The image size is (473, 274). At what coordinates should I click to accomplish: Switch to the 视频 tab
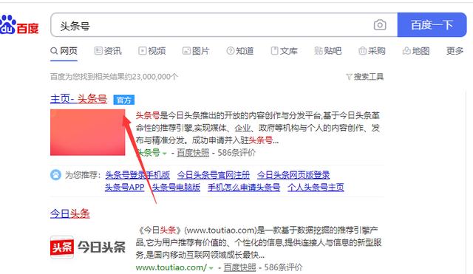click(152, 51)
